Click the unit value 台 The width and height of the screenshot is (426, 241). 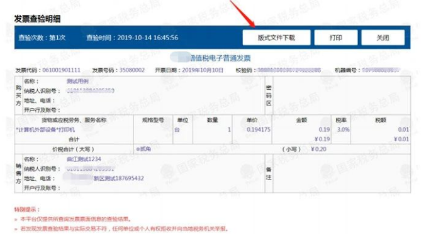[177, 130]
